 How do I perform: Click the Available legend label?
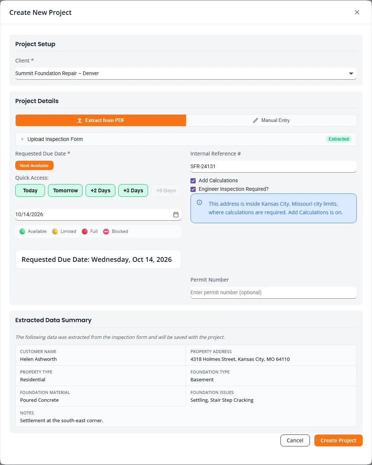(37, 231)
